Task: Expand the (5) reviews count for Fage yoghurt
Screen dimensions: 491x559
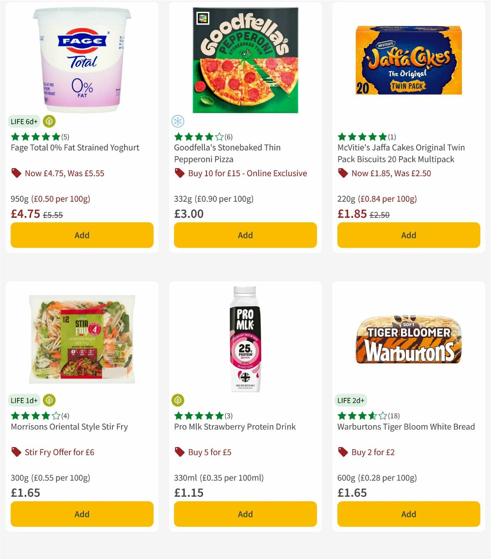Action: [65, 137]
